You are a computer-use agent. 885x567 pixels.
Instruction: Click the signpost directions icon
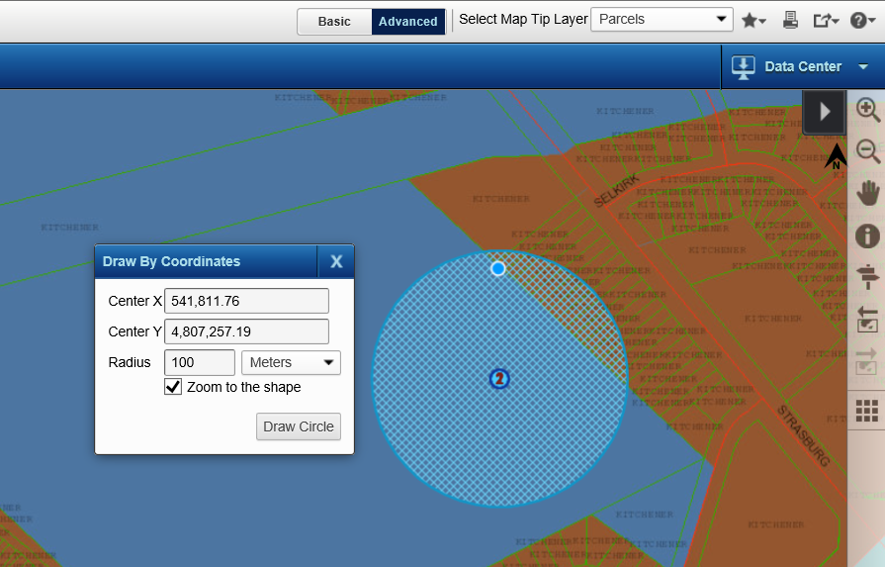867,277
